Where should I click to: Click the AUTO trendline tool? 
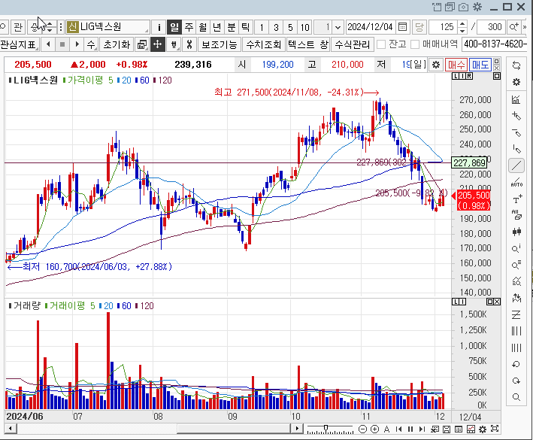pos(516,182)
